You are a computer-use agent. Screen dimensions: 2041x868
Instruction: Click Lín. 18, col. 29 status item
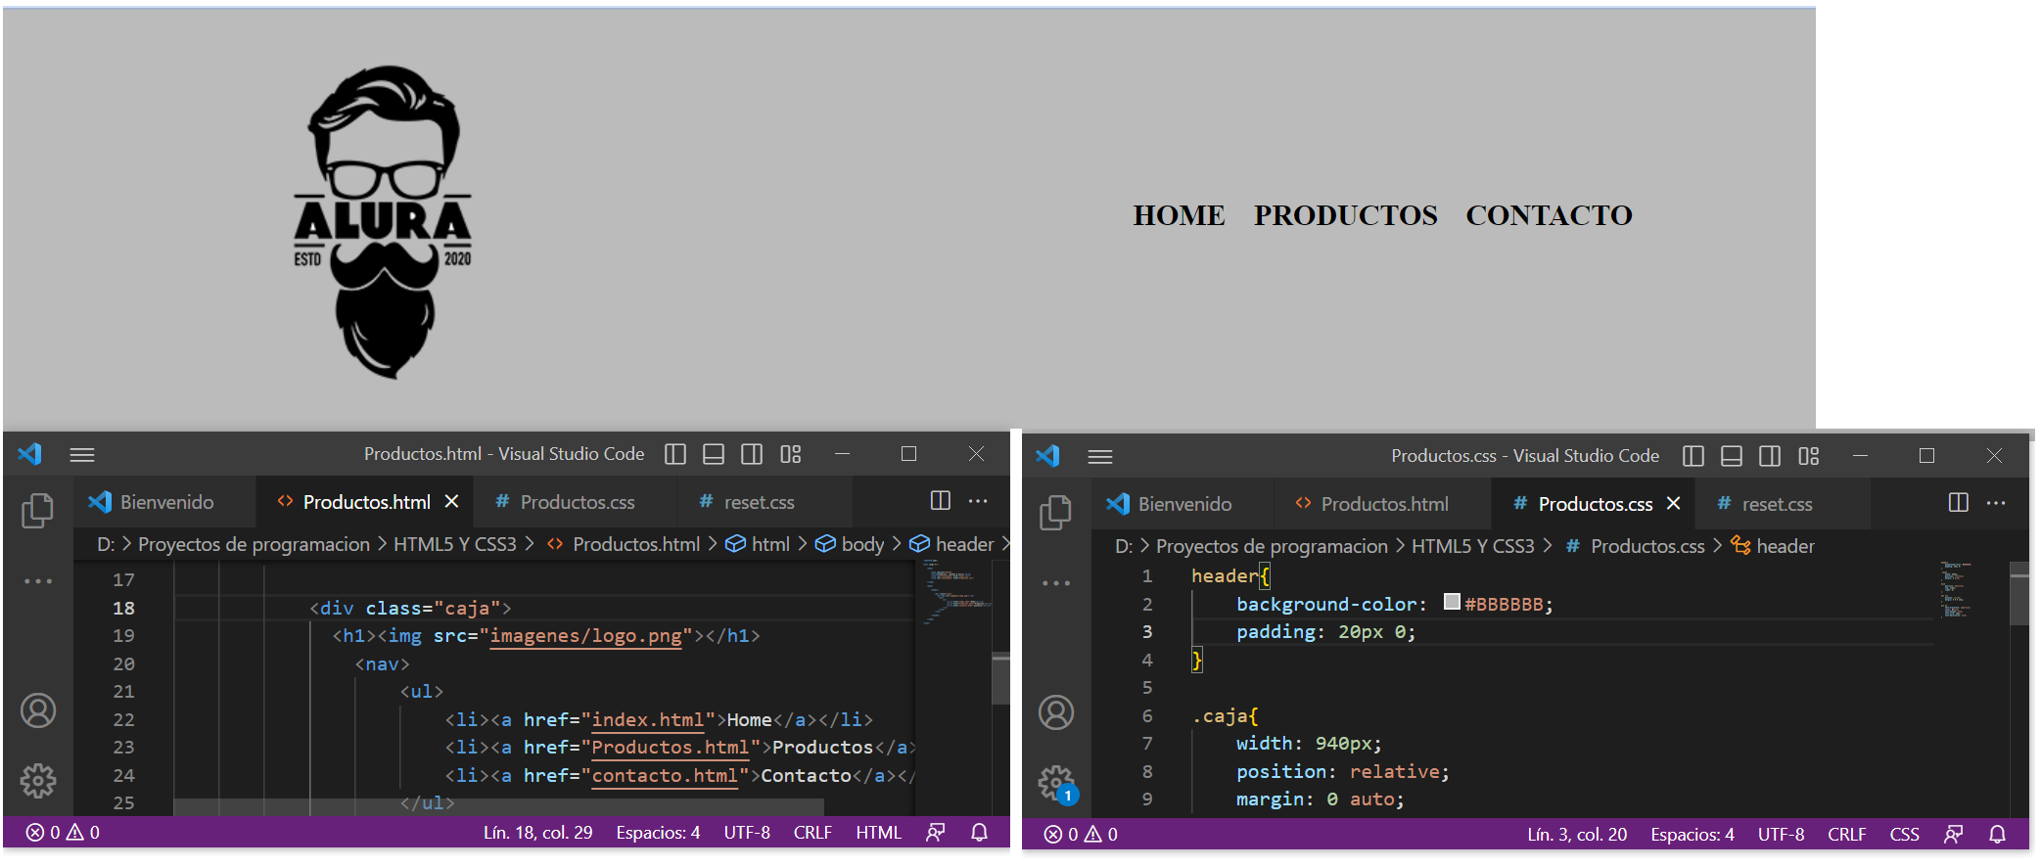pos(537,833)
